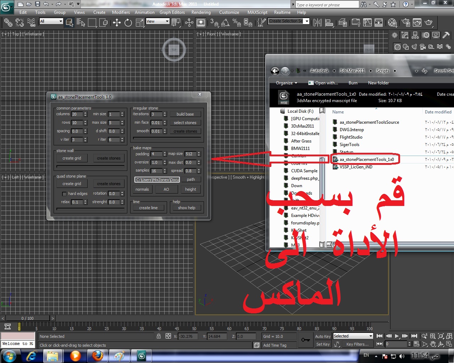Click the Mirror tool icon
Image resolution: width=454 pixels, height=363 pixels.
[x=318, y=23]
